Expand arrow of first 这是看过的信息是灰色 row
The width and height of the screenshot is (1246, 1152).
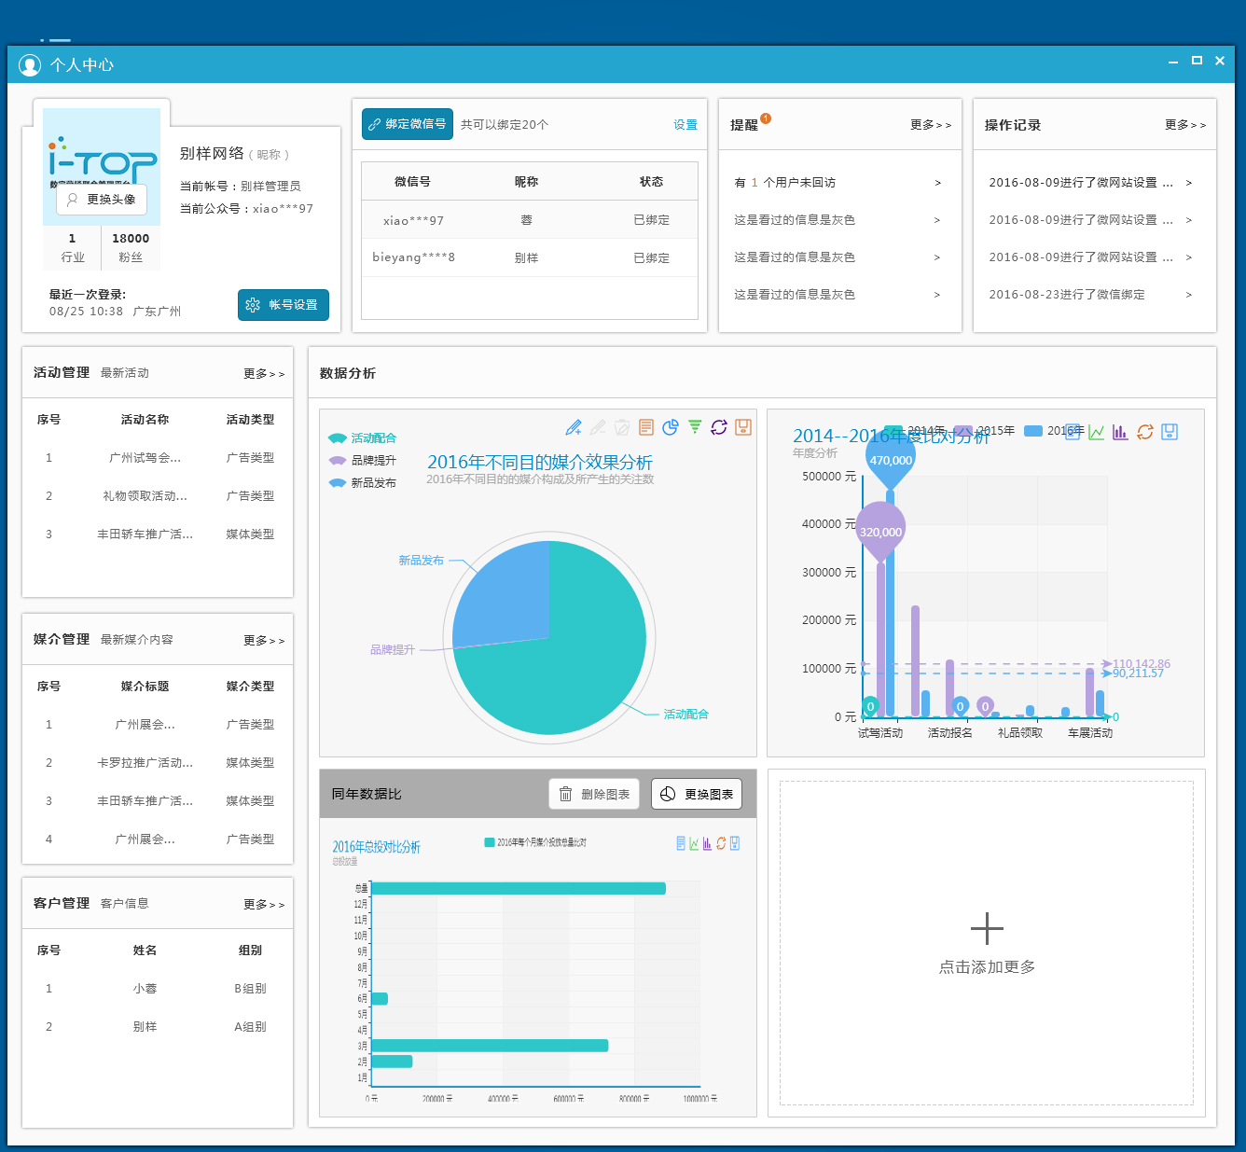(937, 220)
